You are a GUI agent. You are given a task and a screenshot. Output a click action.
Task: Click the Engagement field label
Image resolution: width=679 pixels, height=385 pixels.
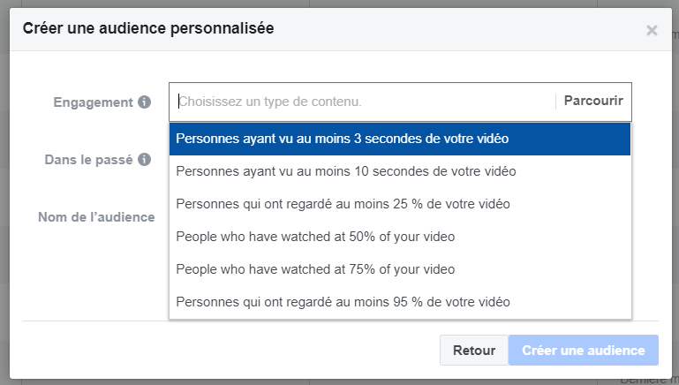(x=93, y=102)
